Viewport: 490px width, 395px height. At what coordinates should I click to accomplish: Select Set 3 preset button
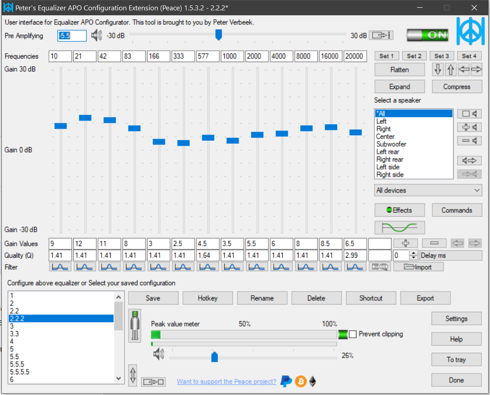441,56
